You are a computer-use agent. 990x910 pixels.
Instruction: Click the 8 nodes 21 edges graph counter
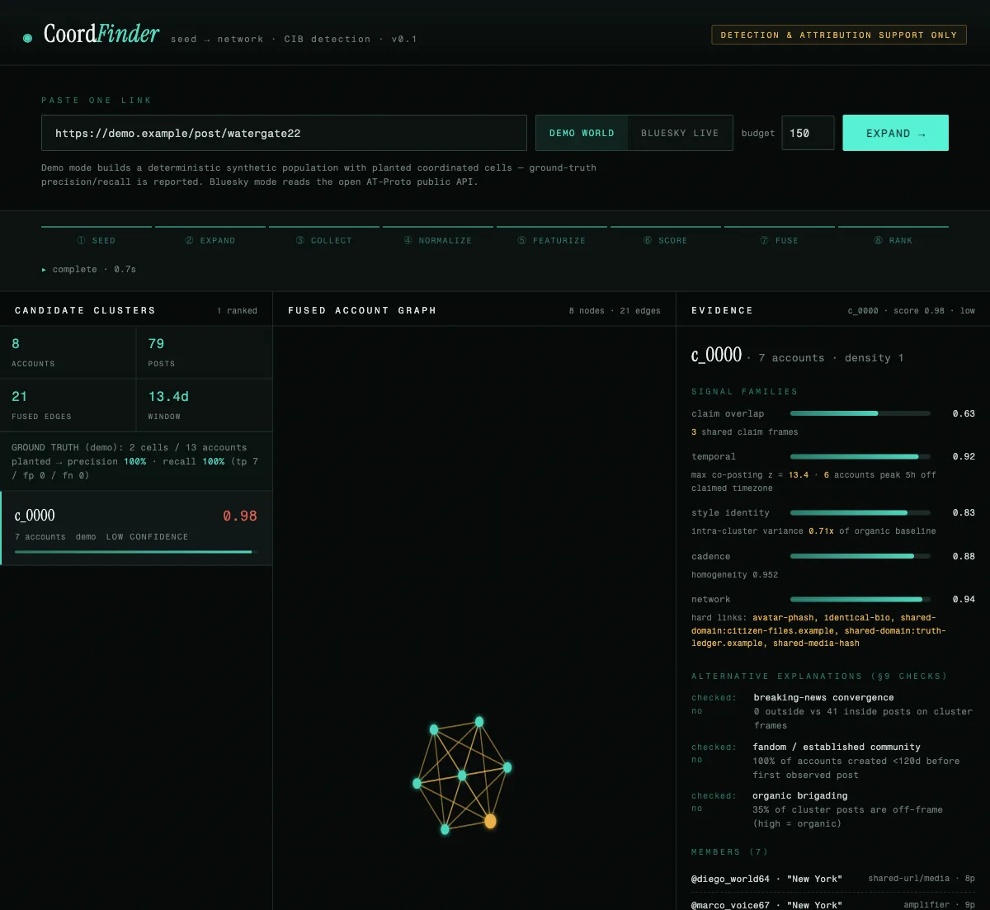click(x=615, y=311)
